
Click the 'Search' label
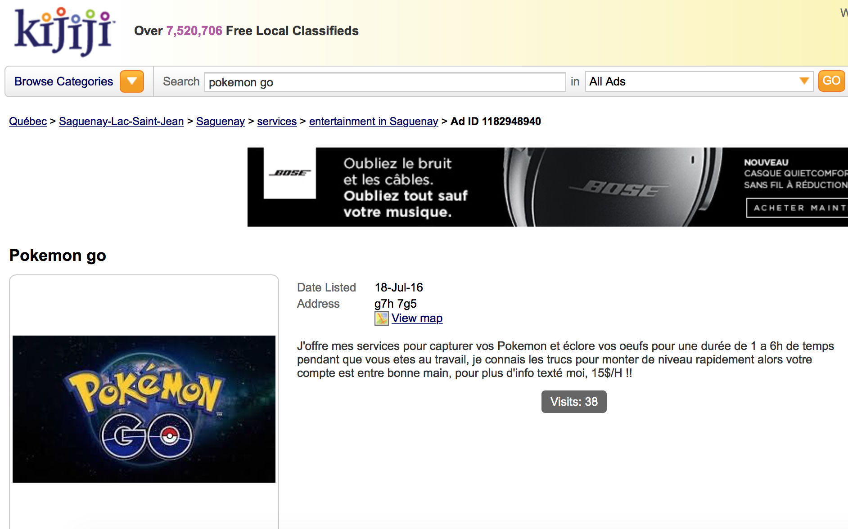point(181,81)
